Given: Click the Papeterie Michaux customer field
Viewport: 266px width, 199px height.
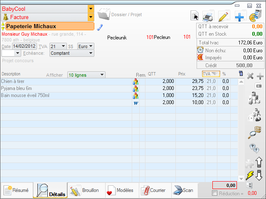Looking at the screenshot, I should click(50, 27).
